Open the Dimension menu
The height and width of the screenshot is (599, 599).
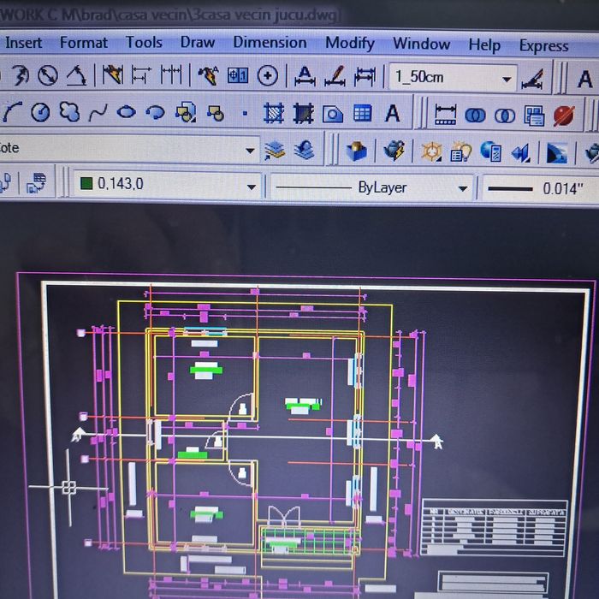coord(270,43)
